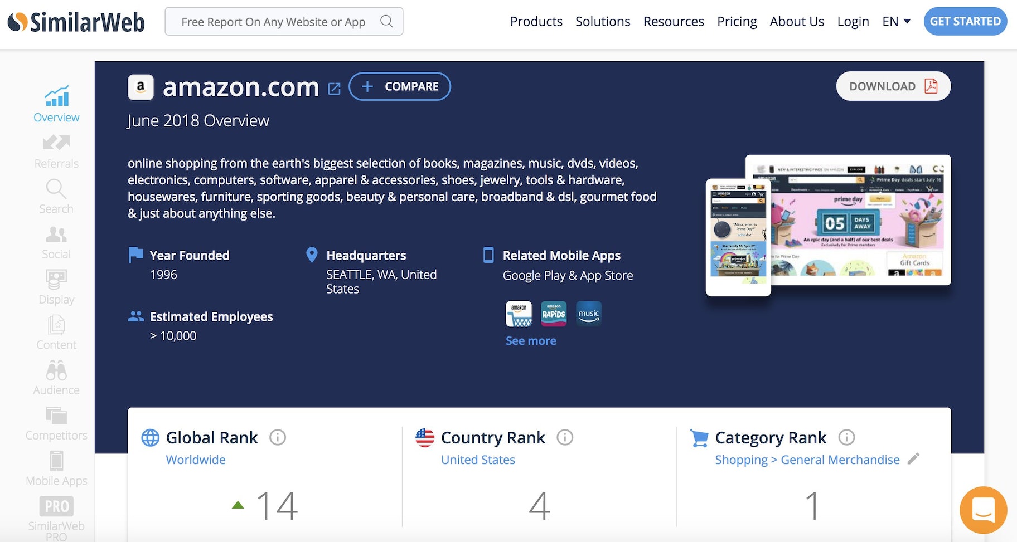Click the Amazon Rapids app icon
This screenshot has height=542, width=1017.
[x=554, y=314]
